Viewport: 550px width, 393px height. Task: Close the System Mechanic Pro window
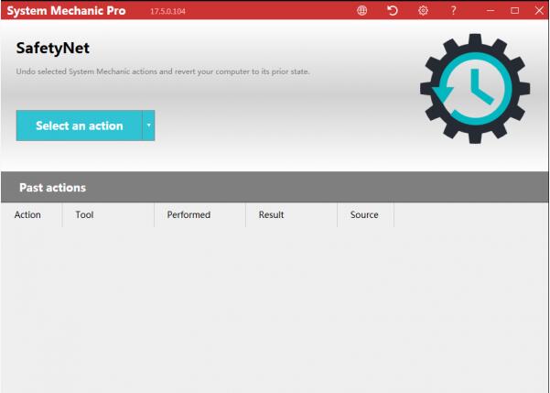(x=540, y=11)
